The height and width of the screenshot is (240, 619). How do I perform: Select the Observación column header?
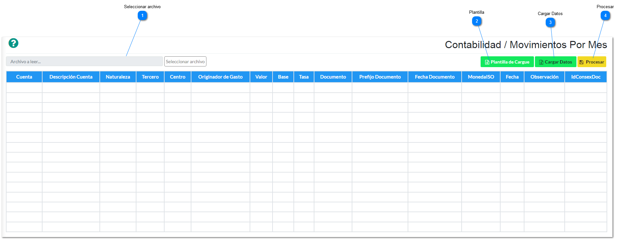544,77
